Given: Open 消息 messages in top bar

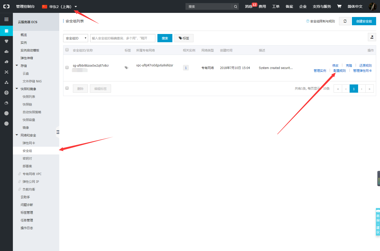Looking at the screenshot, I should tap(249, 6).
